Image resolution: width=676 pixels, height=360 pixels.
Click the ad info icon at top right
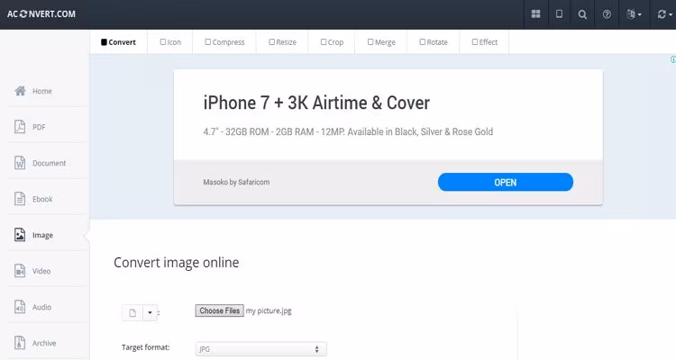(x=672, y=59)
